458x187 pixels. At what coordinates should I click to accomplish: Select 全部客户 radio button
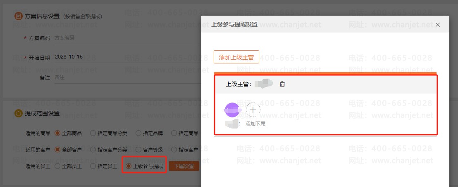pos(57,150)
